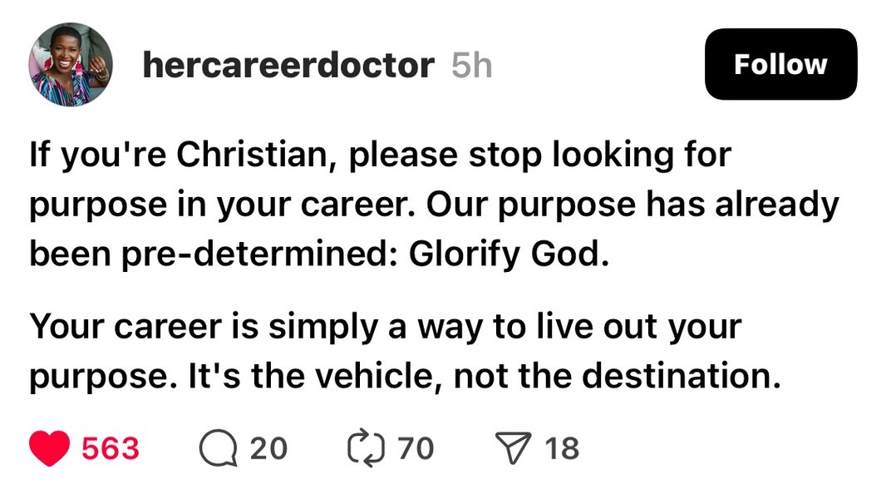Open the 70 reposts count

pyautogui.click(x=416, y=448)
